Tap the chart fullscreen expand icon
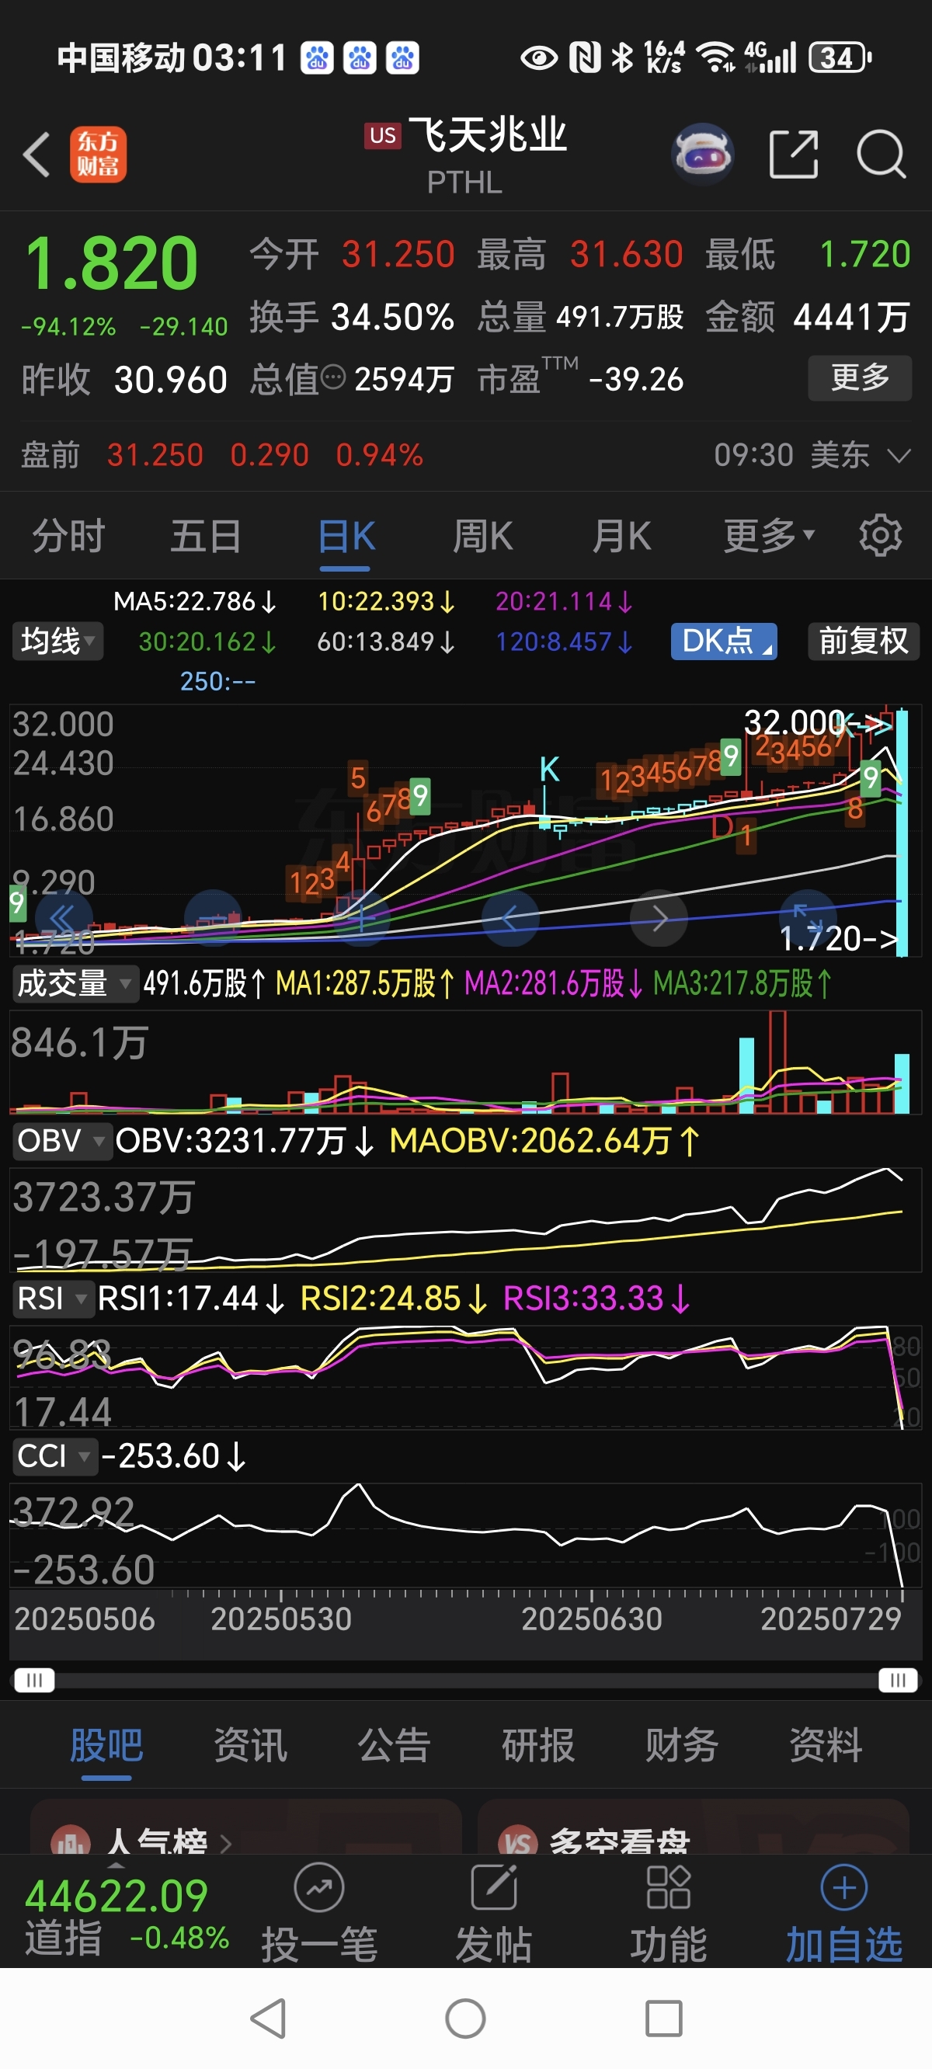Image resolution: width=932 pixels, height=2069 pixels. point(808,918)
